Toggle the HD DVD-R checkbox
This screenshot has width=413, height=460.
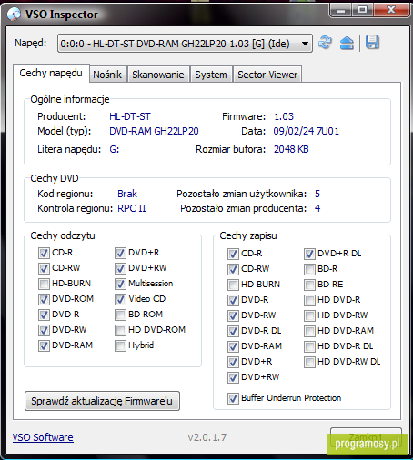point(309,300)
